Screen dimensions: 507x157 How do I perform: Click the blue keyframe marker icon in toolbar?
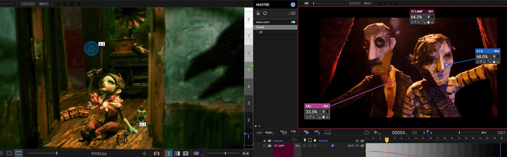(428, 132)
